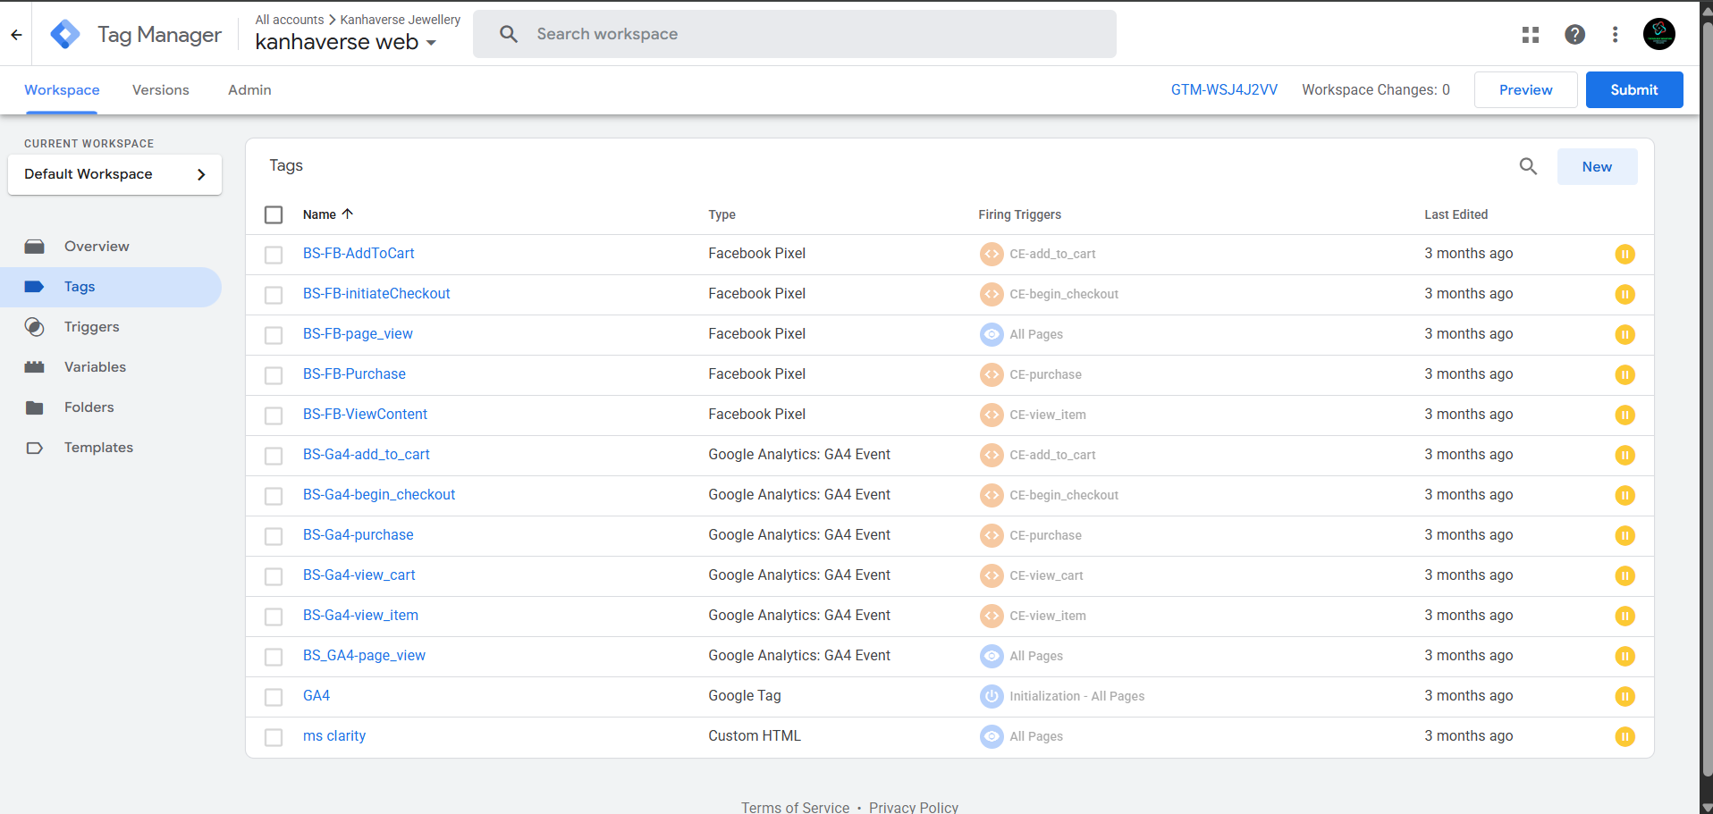
Task: Open the Google apps grid icon
Action: 1531,35
